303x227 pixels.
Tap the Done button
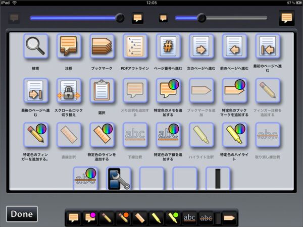click(x=22, y=214)
